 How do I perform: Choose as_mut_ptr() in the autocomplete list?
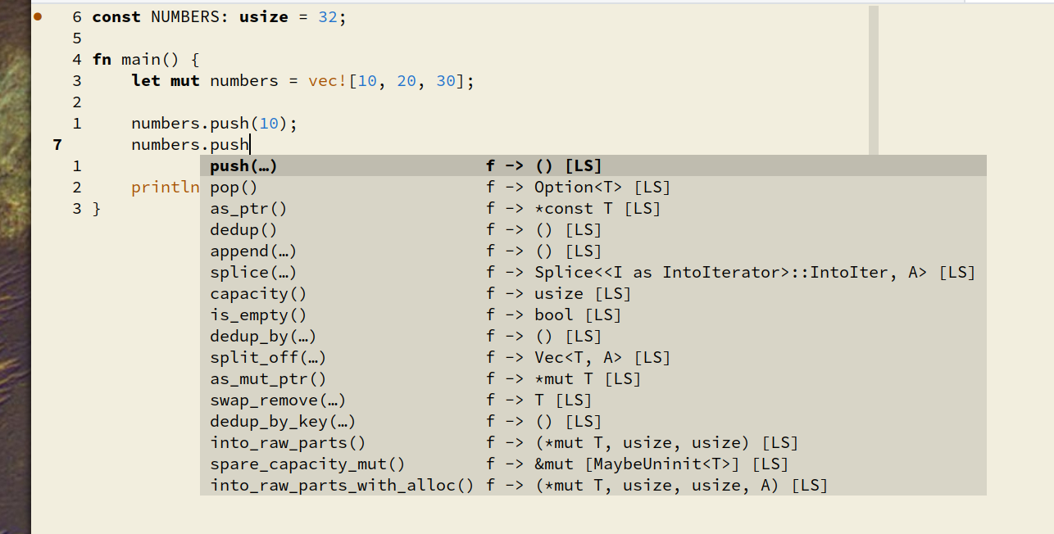coord(593,379)
